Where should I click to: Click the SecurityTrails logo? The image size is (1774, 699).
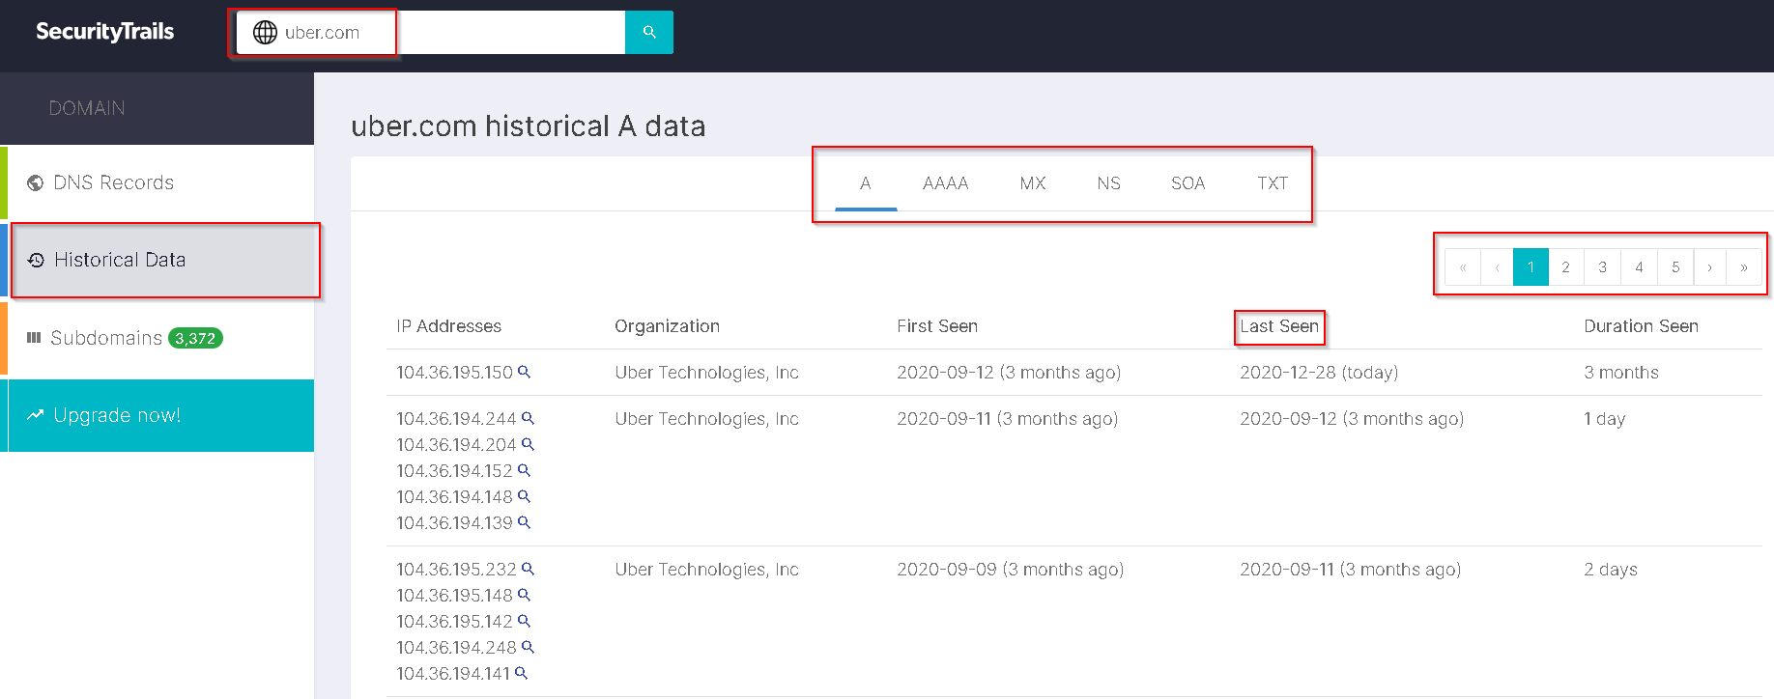[104, 32]
